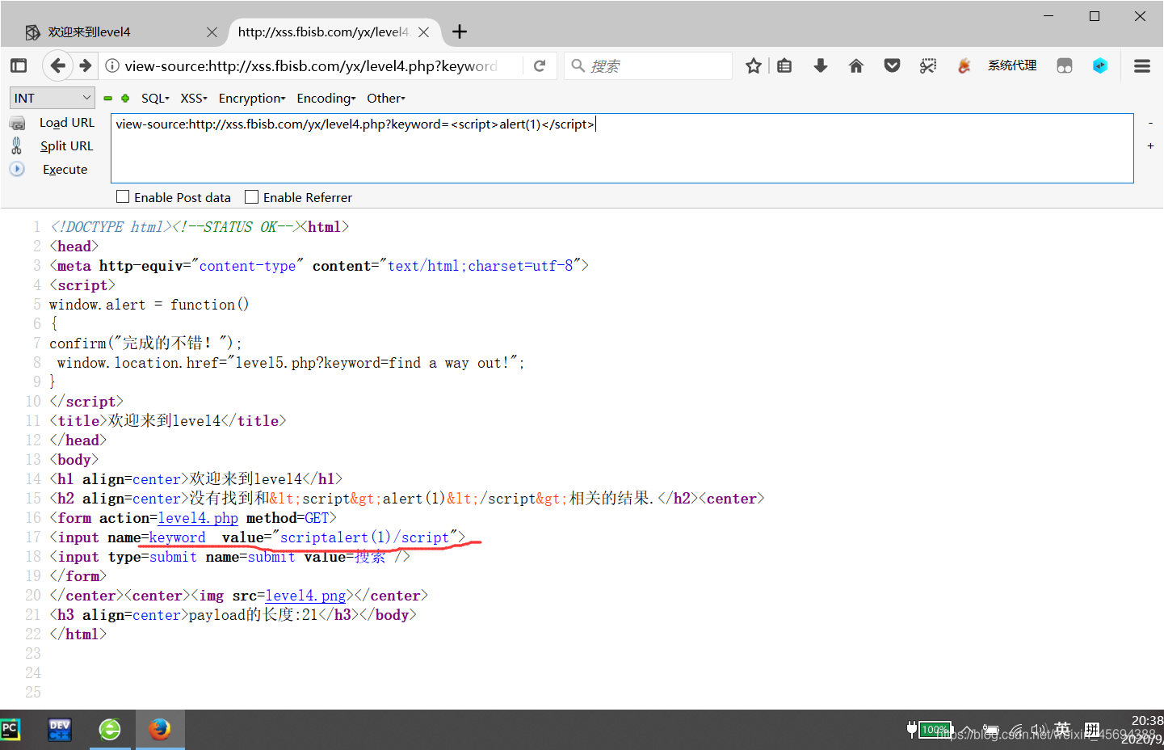Click the Execute button label
Screen dimensions: 1164x750
65,170
